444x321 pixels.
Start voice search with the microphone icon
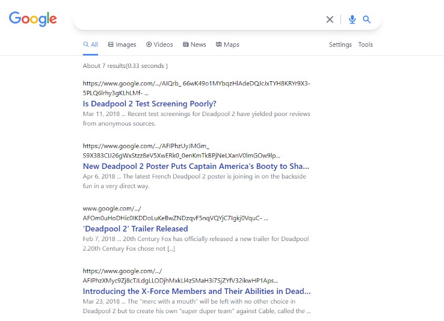click(352, 19)
